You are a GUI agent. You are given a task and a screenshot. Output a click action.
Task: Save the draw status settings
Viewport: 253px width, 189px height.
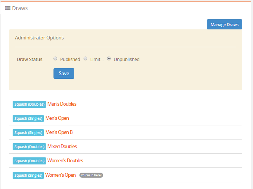[64, 73]
